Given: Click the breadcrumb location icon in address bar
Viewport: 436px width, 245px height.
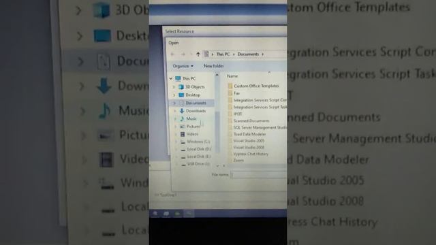Looking at the screenshot, I should point(206,54).
